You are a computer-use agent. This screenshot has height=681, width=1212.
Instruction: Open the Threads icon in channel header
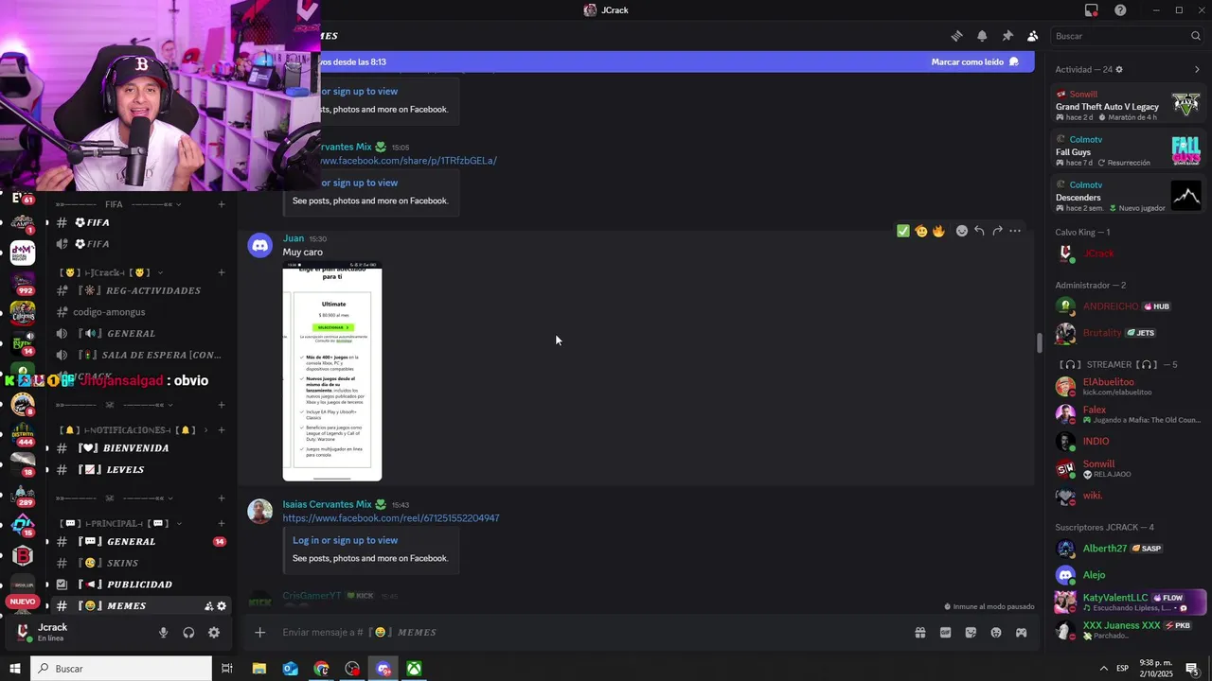[x=956, y=36]
